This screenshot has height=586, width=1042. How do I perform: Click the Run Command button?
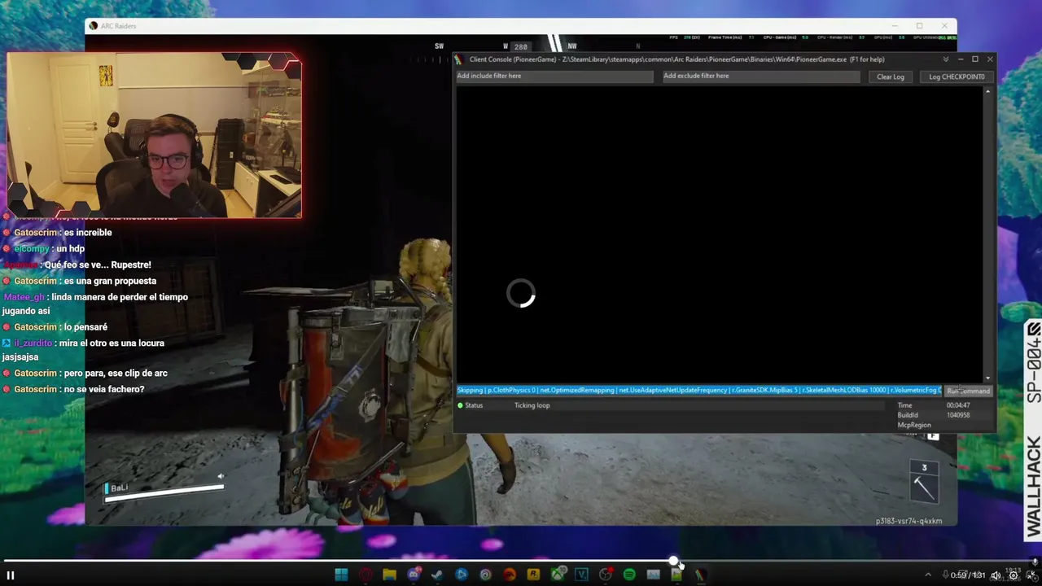tap(968, 391)
